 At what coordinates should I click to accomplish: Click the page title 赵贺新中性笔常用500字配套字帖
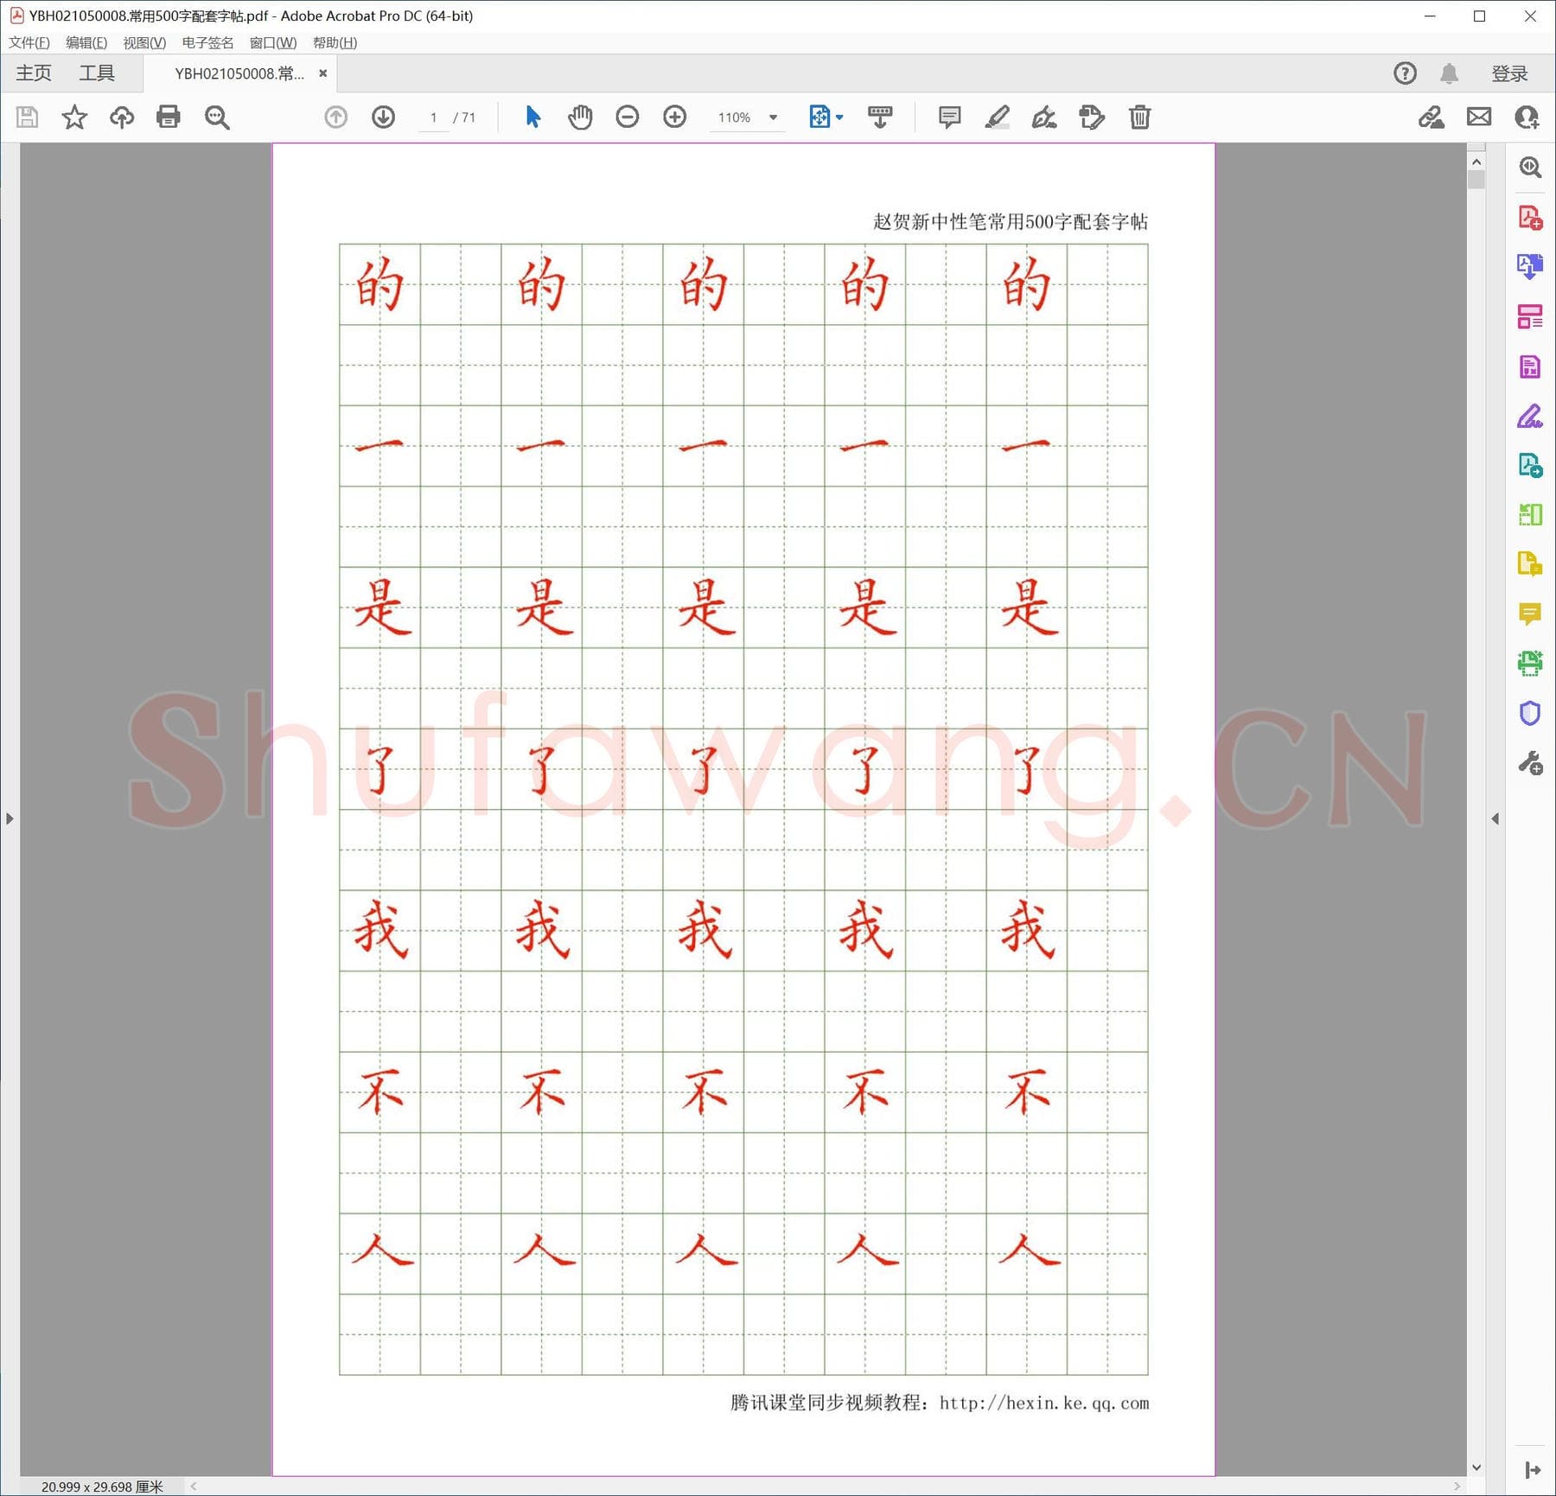(x=1011, y=222)
